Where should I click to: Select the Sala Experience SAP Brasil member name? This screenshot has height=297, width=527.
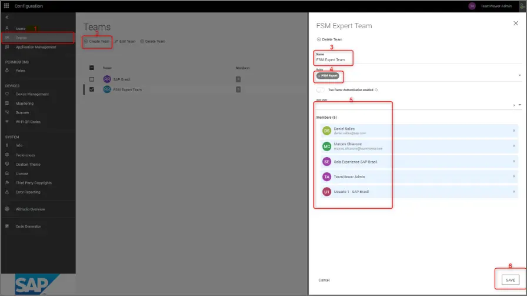pos(355,162)
